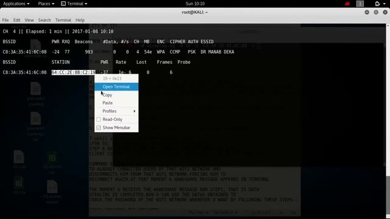Expand the Places menu in the top bar
The image size is (390, 219).
(x=46, y=4)
